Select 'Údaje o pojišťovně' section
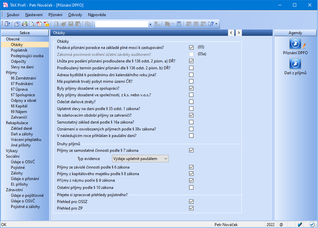 [x=27, y=195]
